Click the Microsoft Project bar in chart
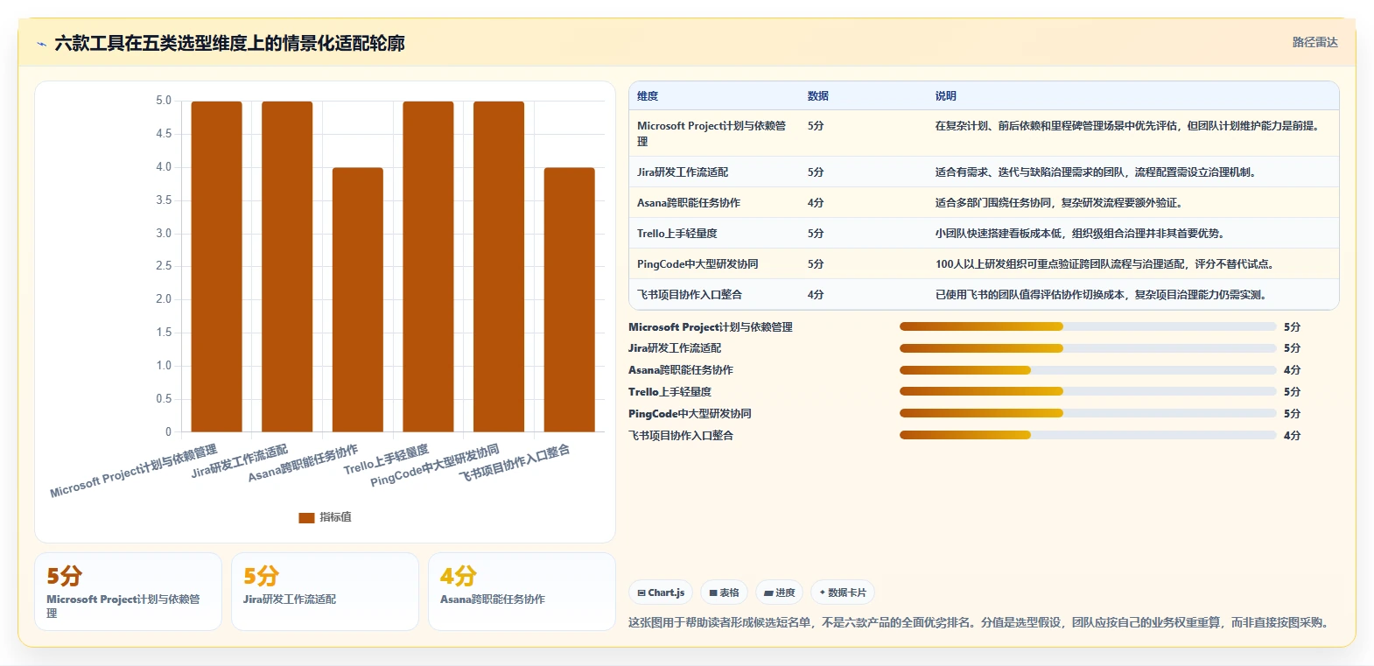Image resolution: width=1374 pixels, height=666 pixels. tap(216, 267)
